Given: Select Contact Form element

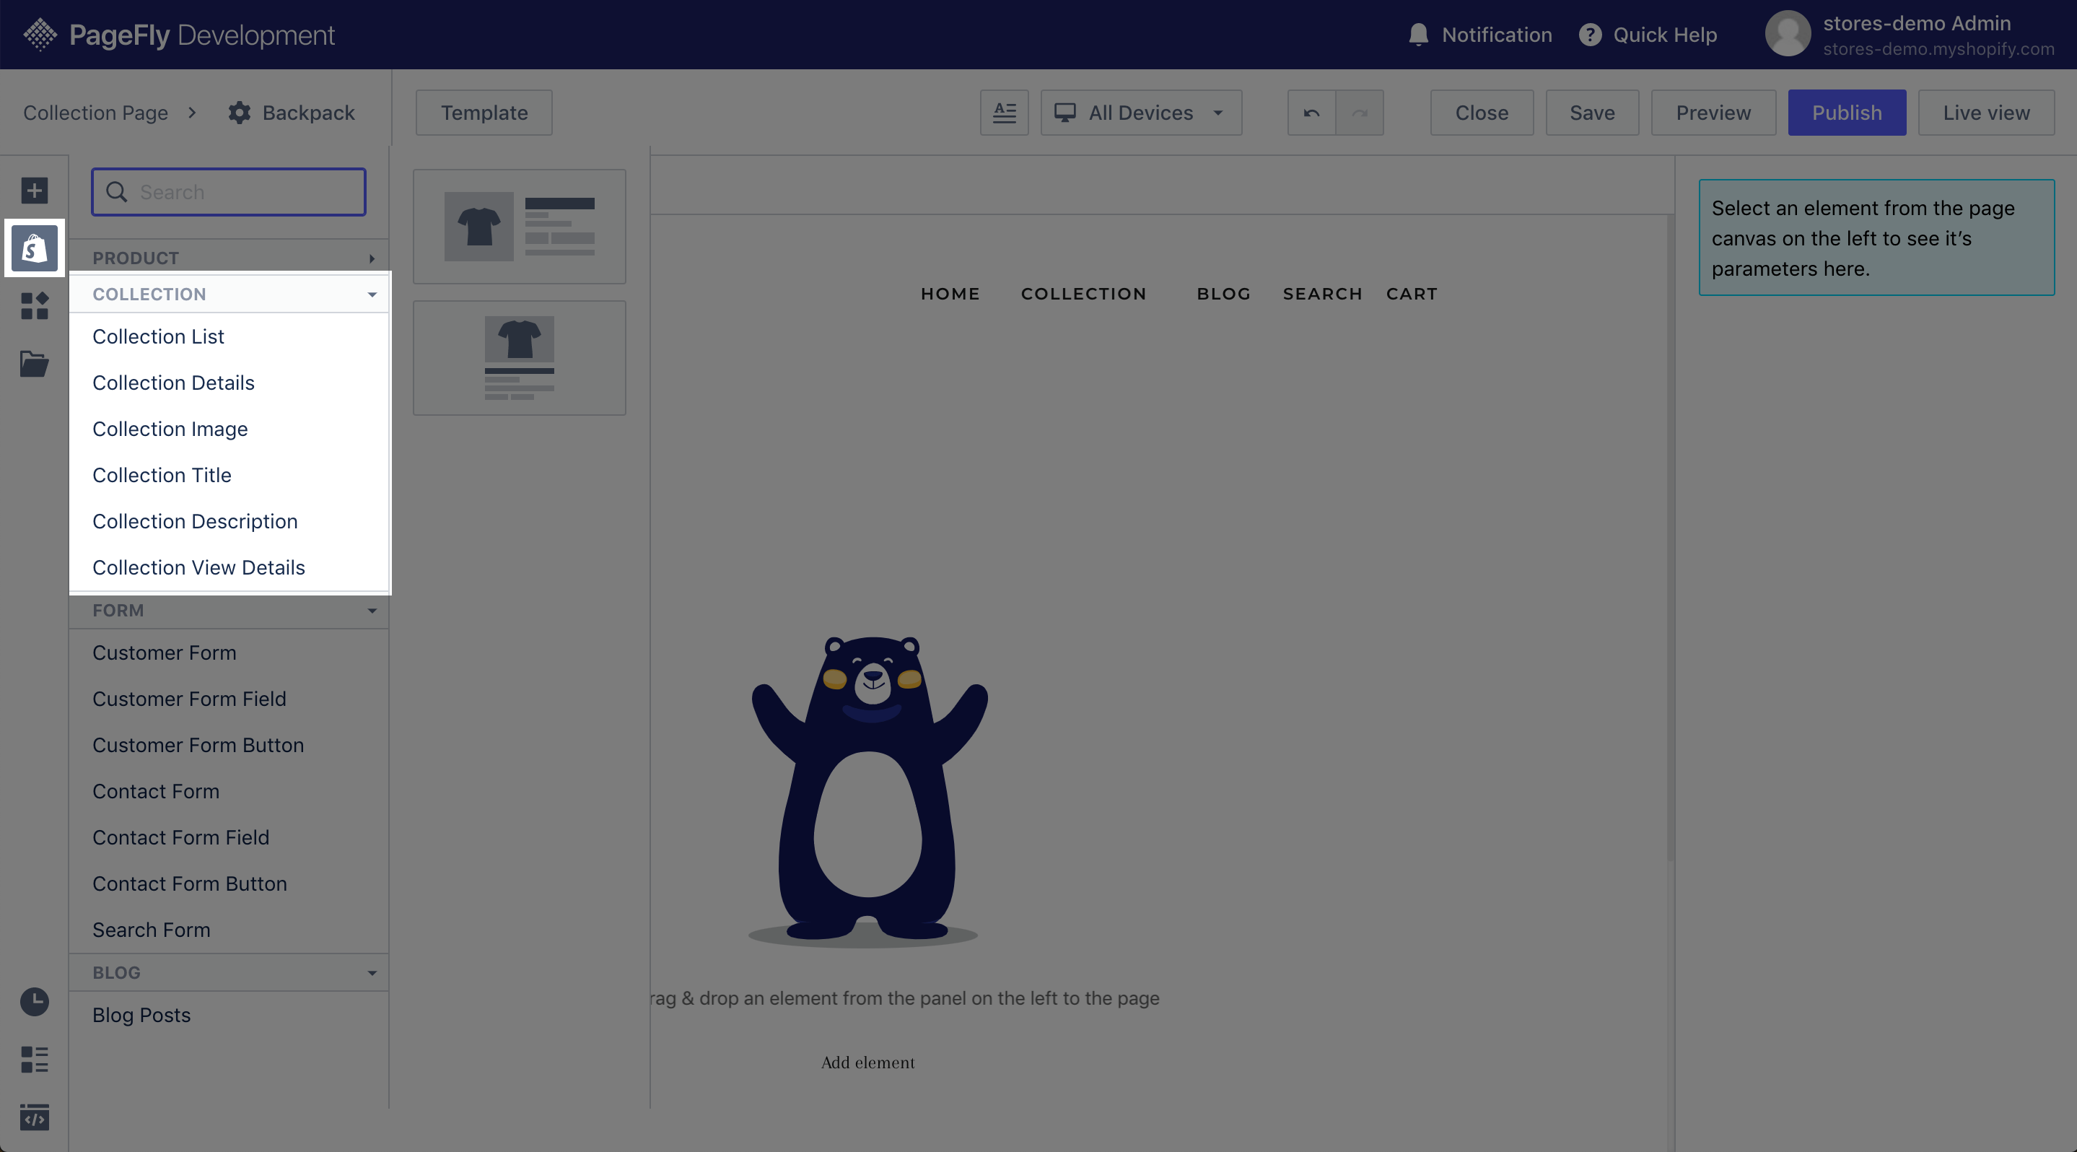Looking at the screenshot, I should 156,792.
